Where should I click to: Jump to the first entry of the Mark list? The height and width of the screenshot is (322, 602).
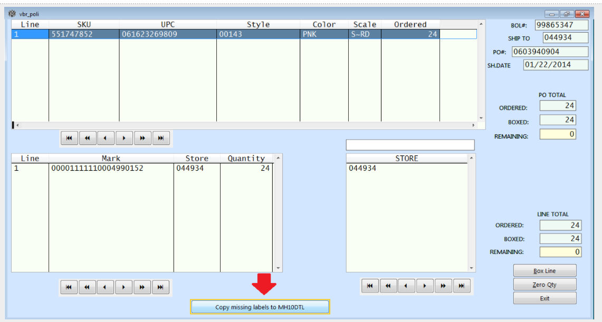[x=69, y=287]
